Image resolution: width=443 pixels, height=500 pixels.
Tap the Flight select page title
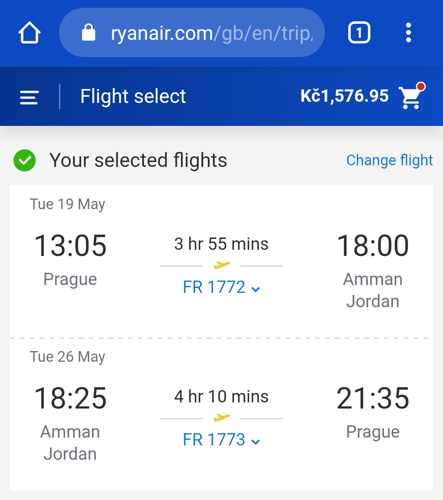(x=133, y=97)
